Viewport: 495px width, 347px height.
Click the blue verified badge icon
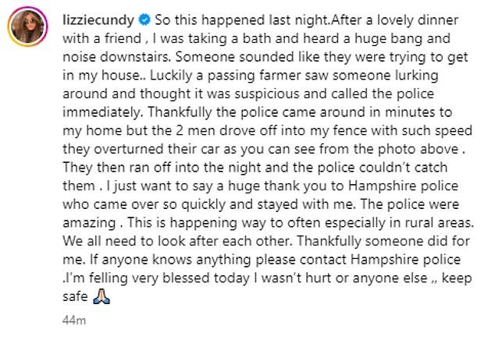(x=144, y=19)
